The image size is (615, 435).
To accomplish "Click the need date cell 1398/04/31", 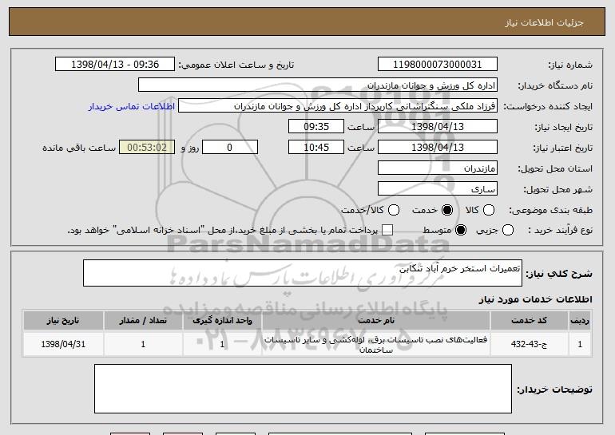I will (63, 344).
